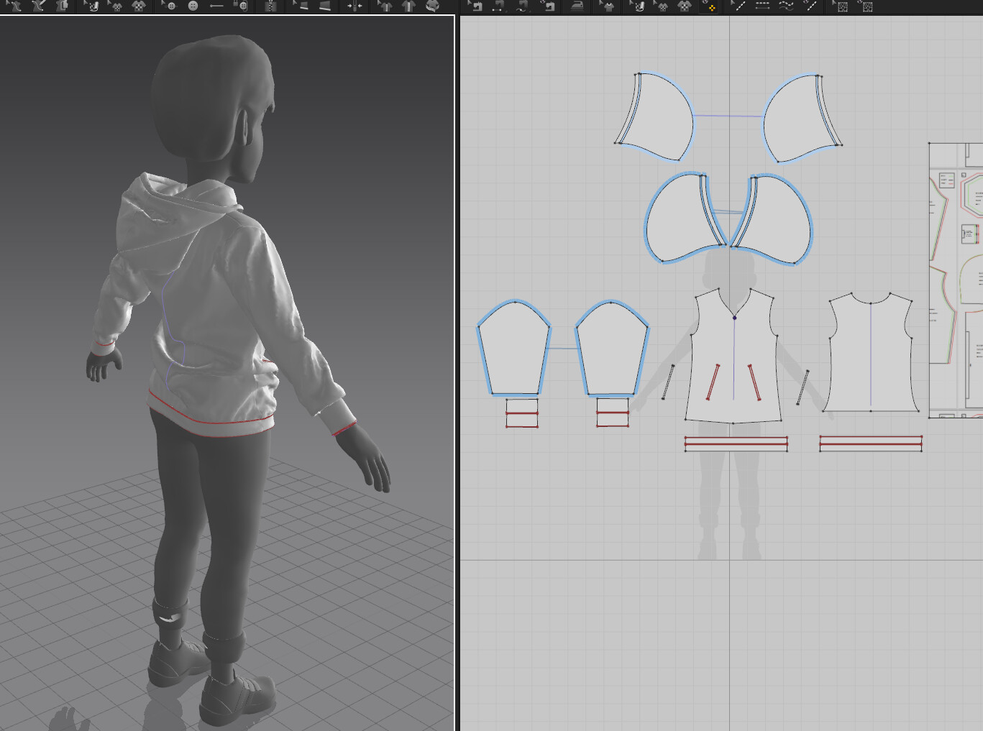Select the fabric-roll edit tool above the 2D window

[x=639, y=6]
